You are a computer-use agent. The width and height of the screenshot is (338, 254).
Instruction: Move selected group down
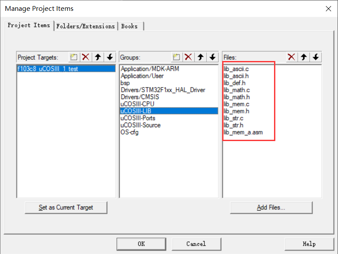click(213, 57)
